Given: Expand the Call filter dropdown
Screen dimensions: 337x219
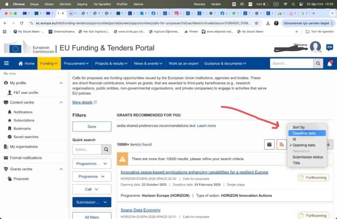Looking at the screenshot, I should 91,189.
